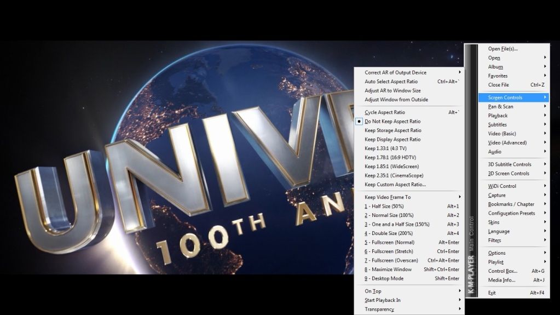Viewport: 560px width, 315px height.
Task: Open Audio submenu
Action: tap(513, 152)
